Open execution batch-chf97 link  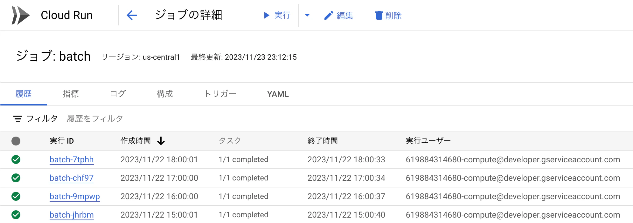(72, 178)
